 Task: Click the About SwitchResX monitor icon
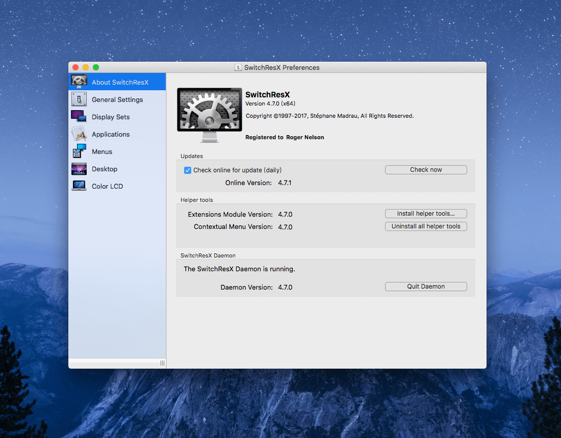[x=79, y=82]
